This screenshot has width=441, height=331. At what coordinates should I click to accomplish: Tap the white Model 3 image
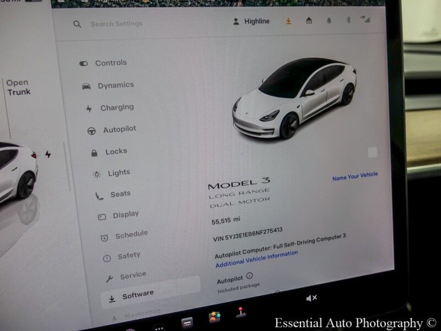(294, 98)
